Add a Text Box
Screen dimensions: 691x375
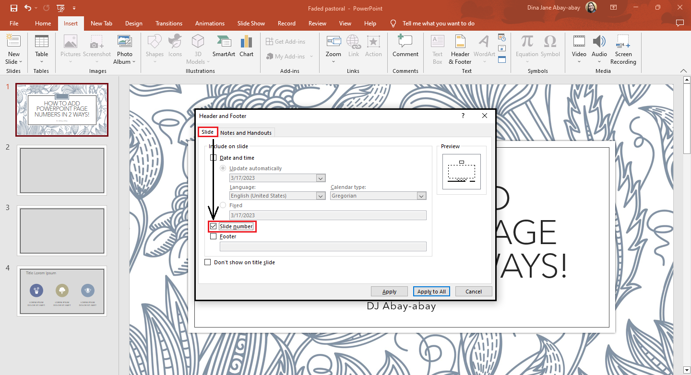[x=437, y=48]
